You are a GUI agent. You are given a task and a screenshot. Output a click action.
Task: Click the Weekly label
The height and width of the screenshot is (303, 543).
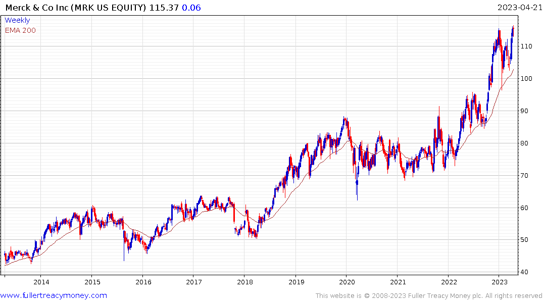click(17, 20)
